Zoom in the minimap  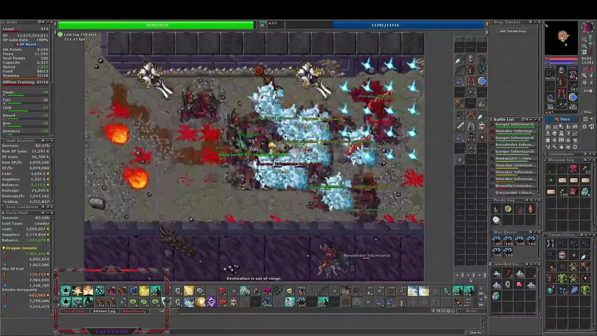point(584,46)
